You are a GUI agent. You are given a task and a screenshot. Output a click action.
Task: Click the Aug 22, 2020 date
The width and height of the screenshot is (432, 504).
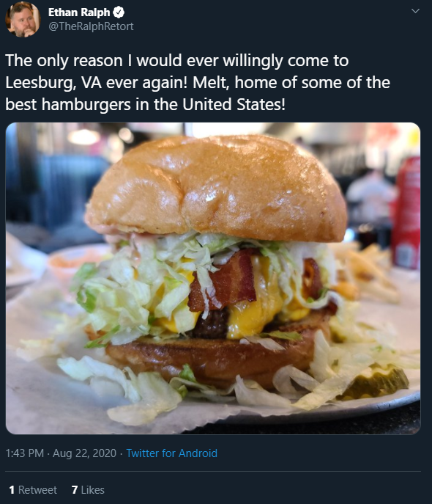84,453
